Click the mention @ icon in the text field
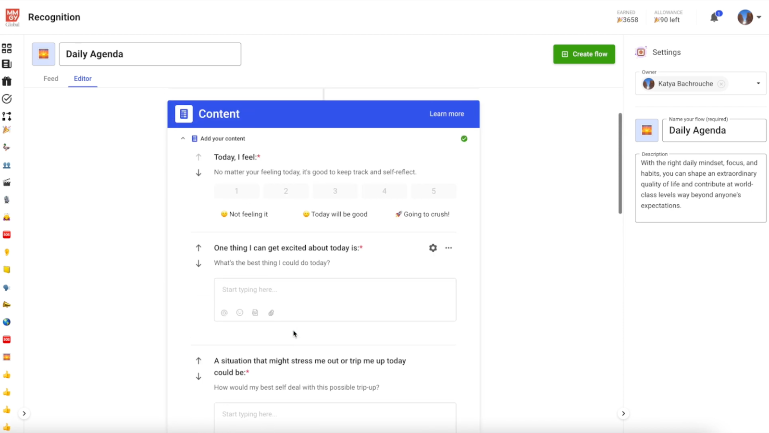769x433 pixels. tap(224, 312)
